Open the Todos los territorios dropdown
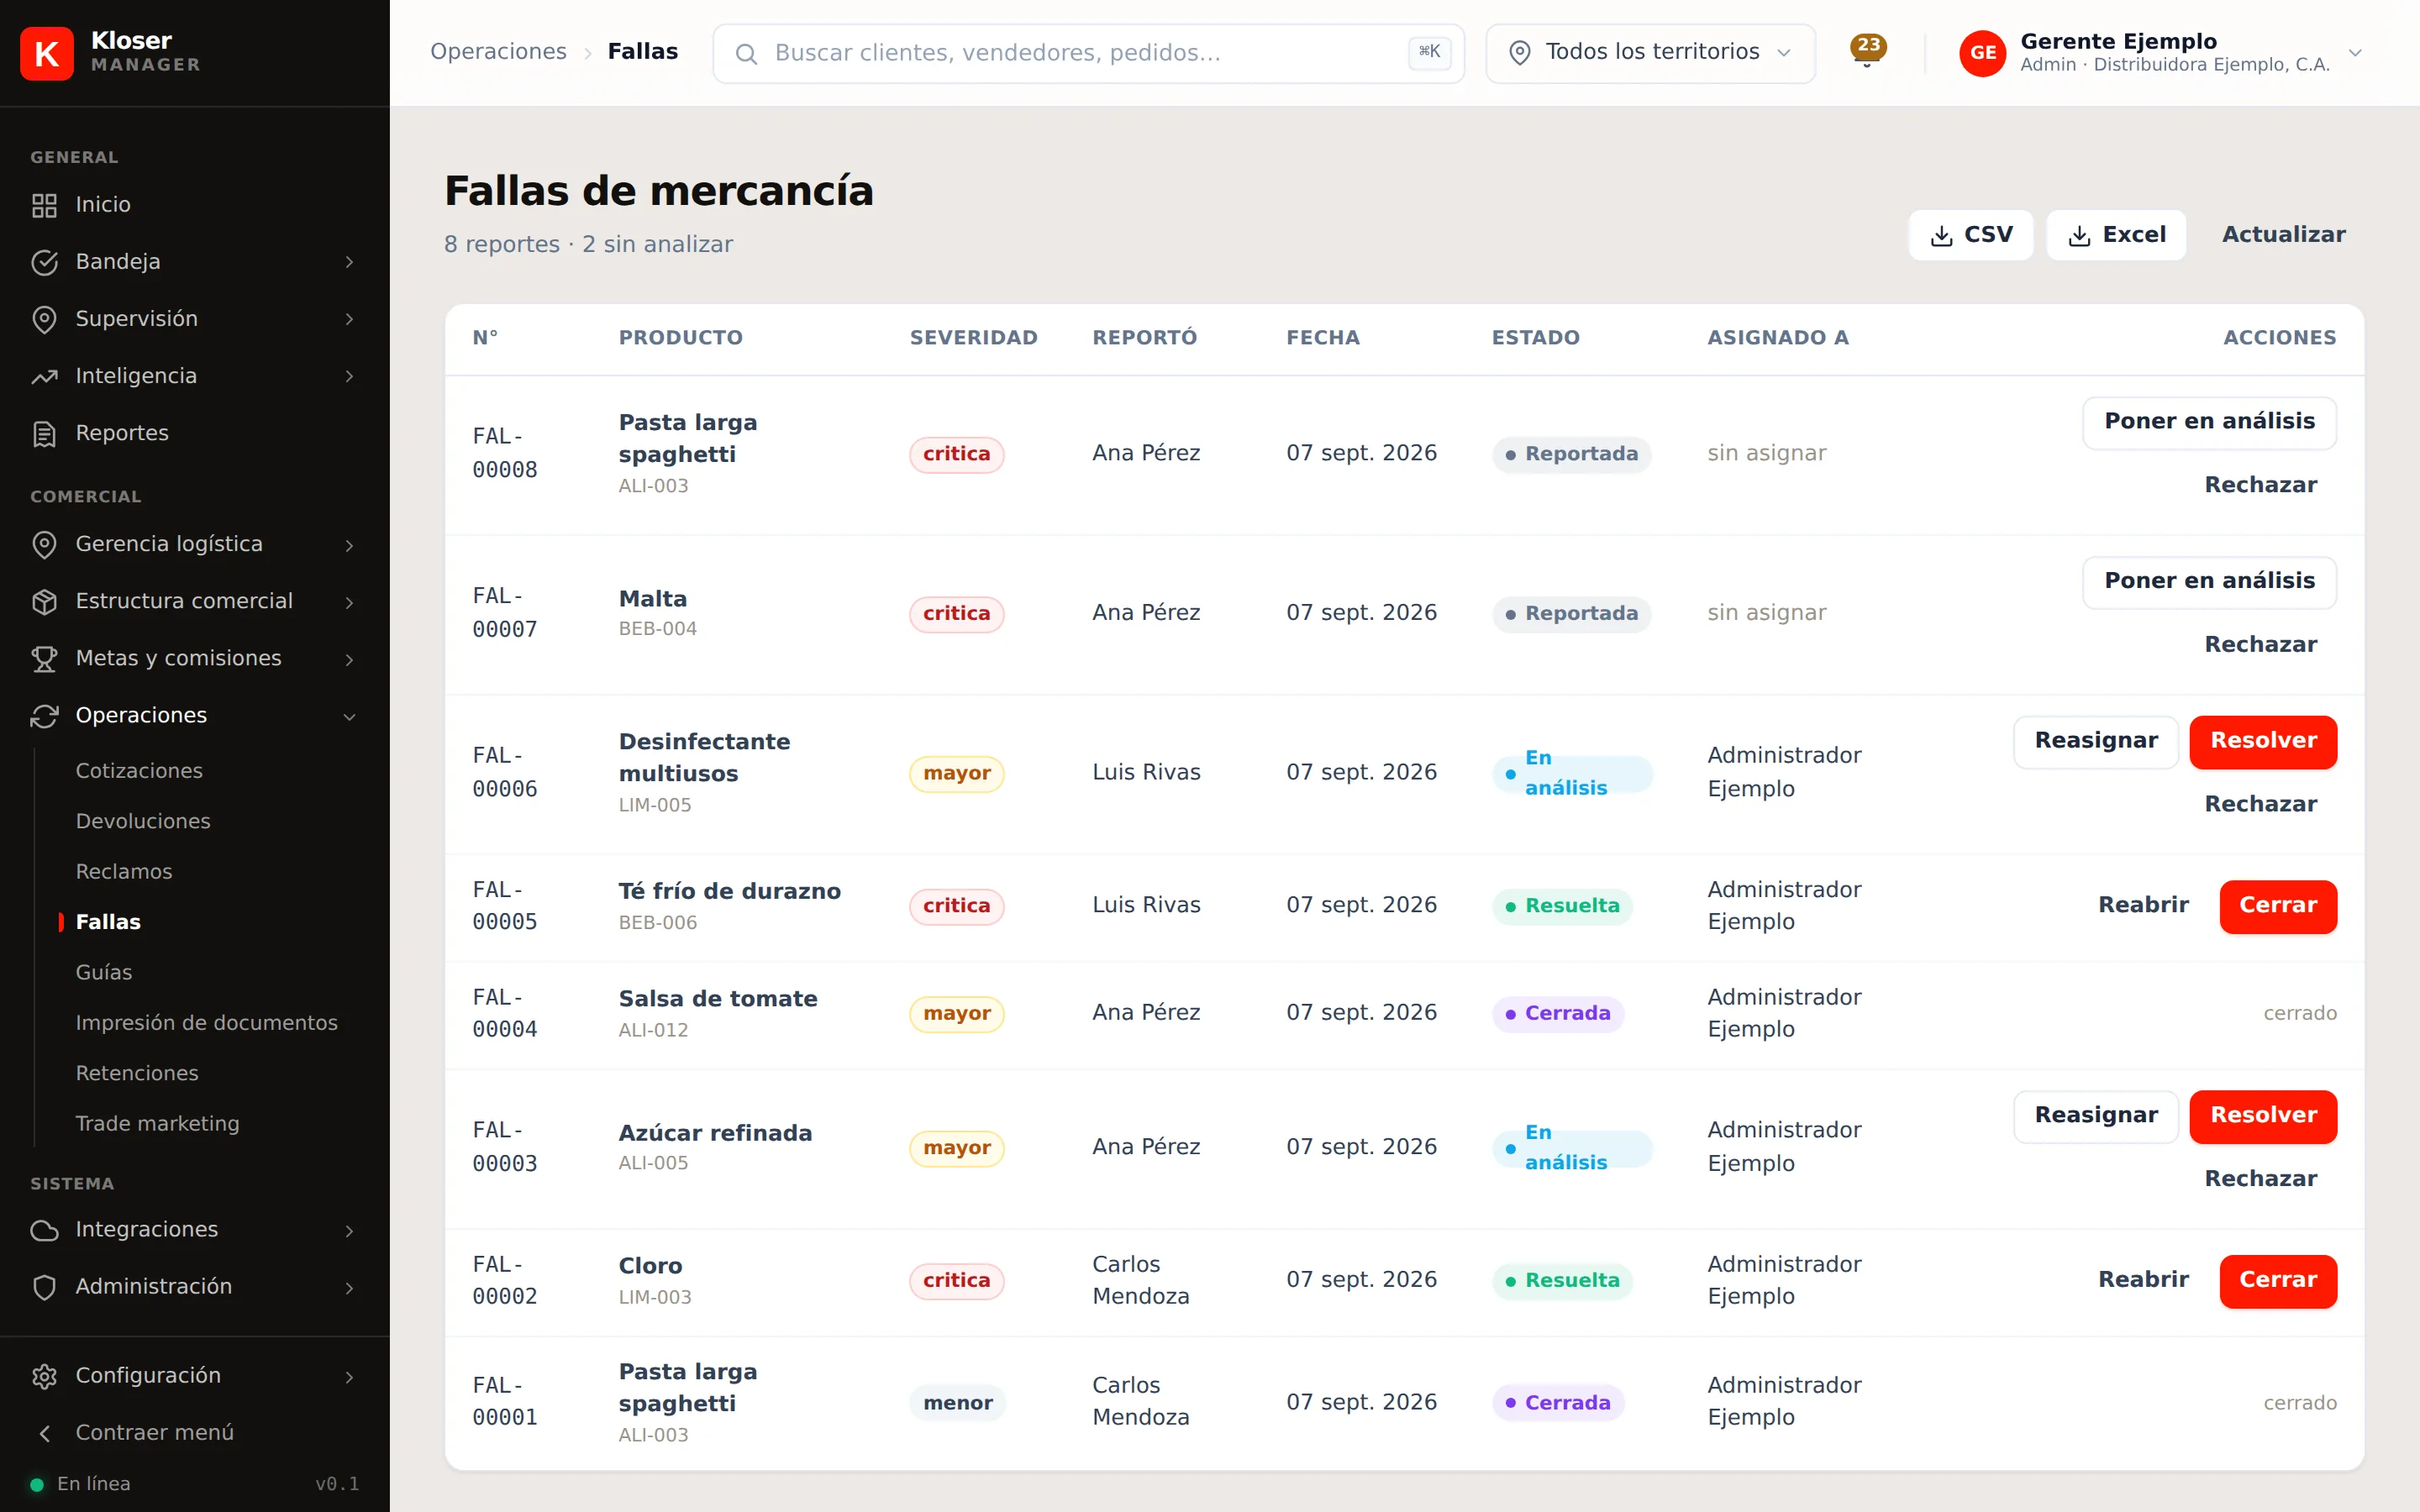The width and height of the screenshot is (2420, 1512). [1650, 53]
